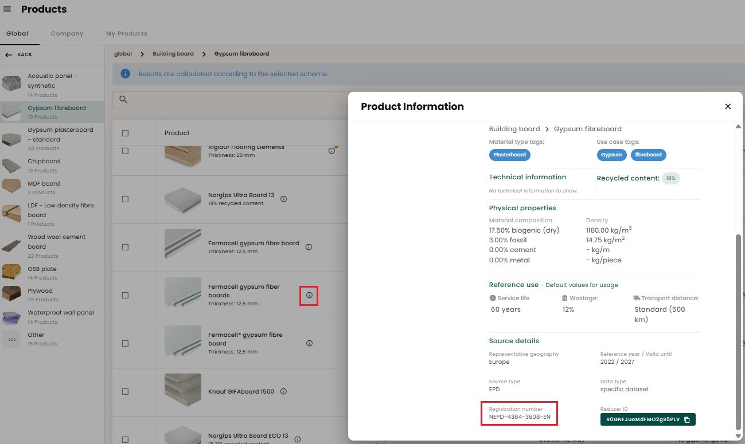Open info icon for Norgips Ultra Board 13
This screenshot has width=745, height=444.
(x=284, y=199)
